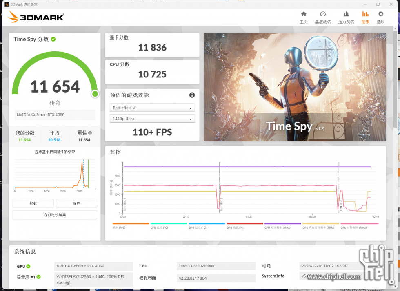Click the CPU 测试 marker in monitoring chart
Viewport: 400px width, 291px height.
pos(341,205)
